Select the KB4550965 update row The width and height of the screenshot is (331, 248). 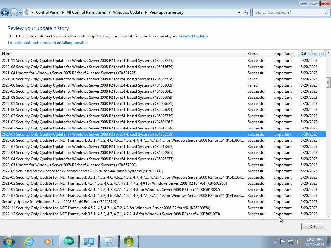pos(163,153)
